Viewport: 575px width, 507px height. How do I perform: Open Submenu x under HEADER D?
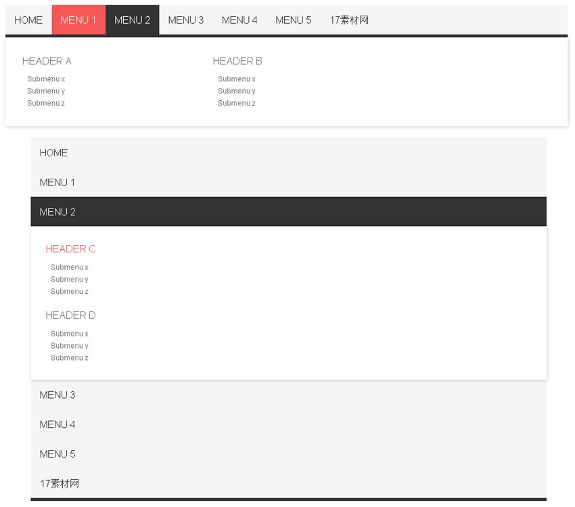pyautogui.click(x=70, y=334)
